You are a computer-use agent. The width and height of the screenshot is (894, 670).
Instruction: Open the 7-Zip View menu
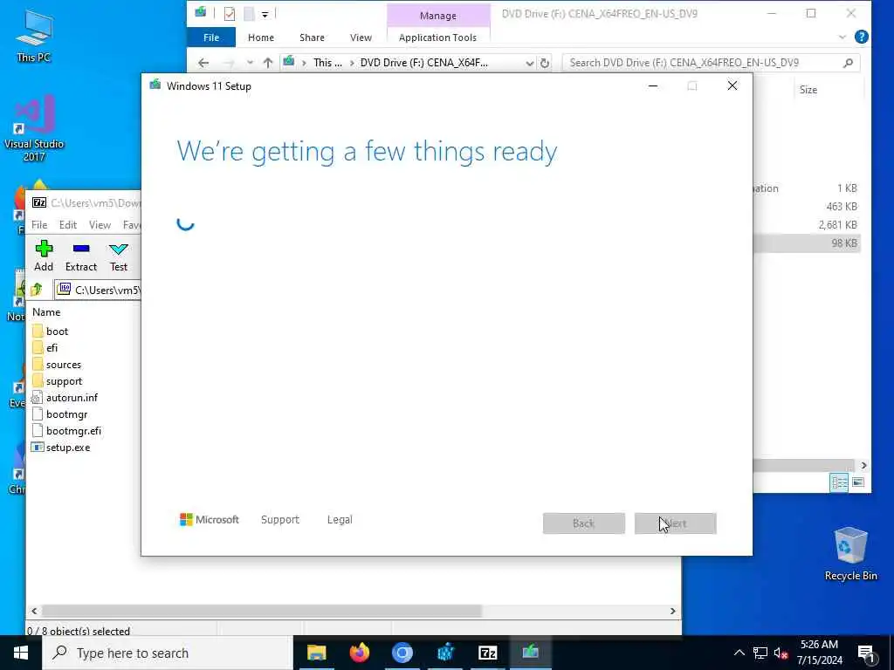pos(100,225)
